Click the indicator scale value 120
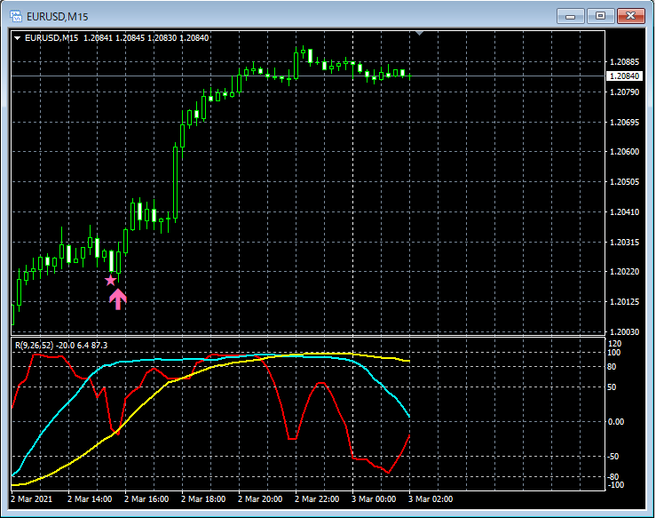Screen dimensions: 656x518 tap(615, 344)
